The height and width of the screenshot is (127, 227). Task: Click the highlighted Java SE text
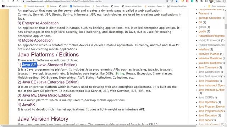tap(29, 65)
